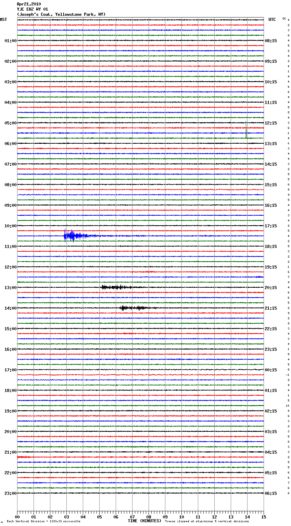
Task: Select the 20:00 MST time label
Action: (x=11, y=432)
